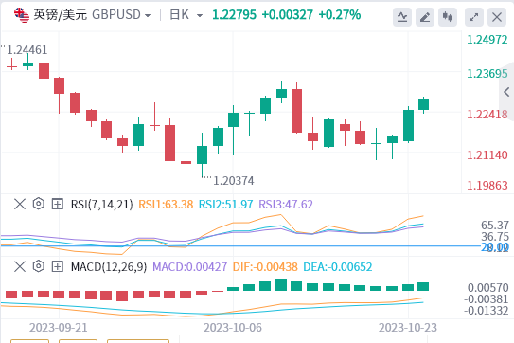The width and height of the screenshot is (514, 343).
Task: Close the GBPUSD chart panel
Action: (x=497, y=17)
